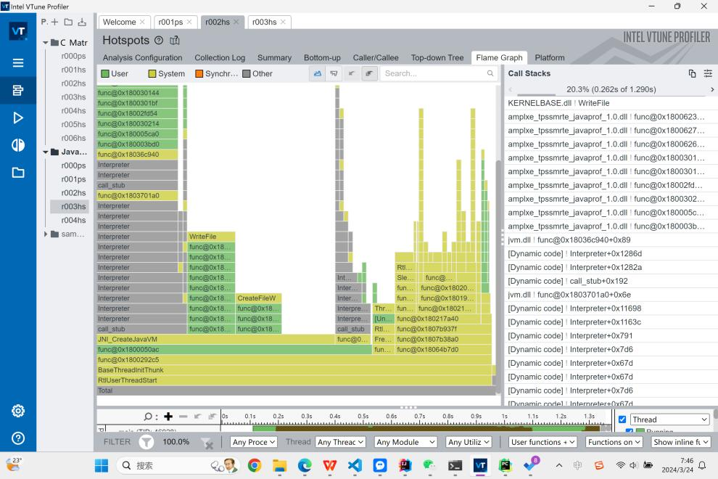This screenshot has width=718, height=479.
Task: Click the green User legend swatch
Action: 105,74
